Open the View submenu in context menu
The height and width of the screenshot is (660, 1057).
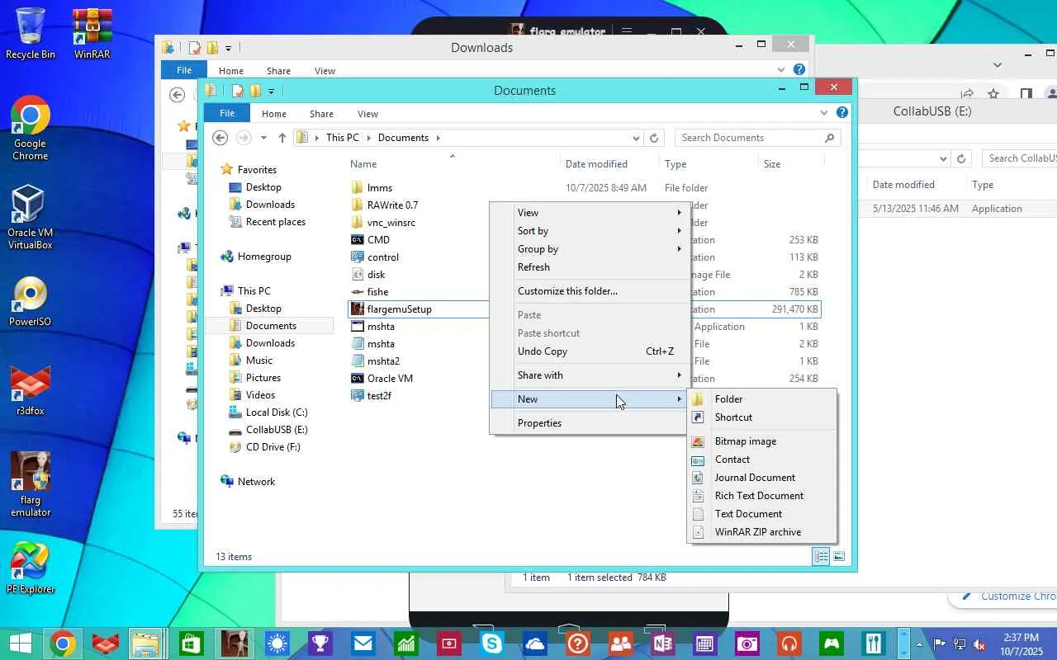point(590,213)
